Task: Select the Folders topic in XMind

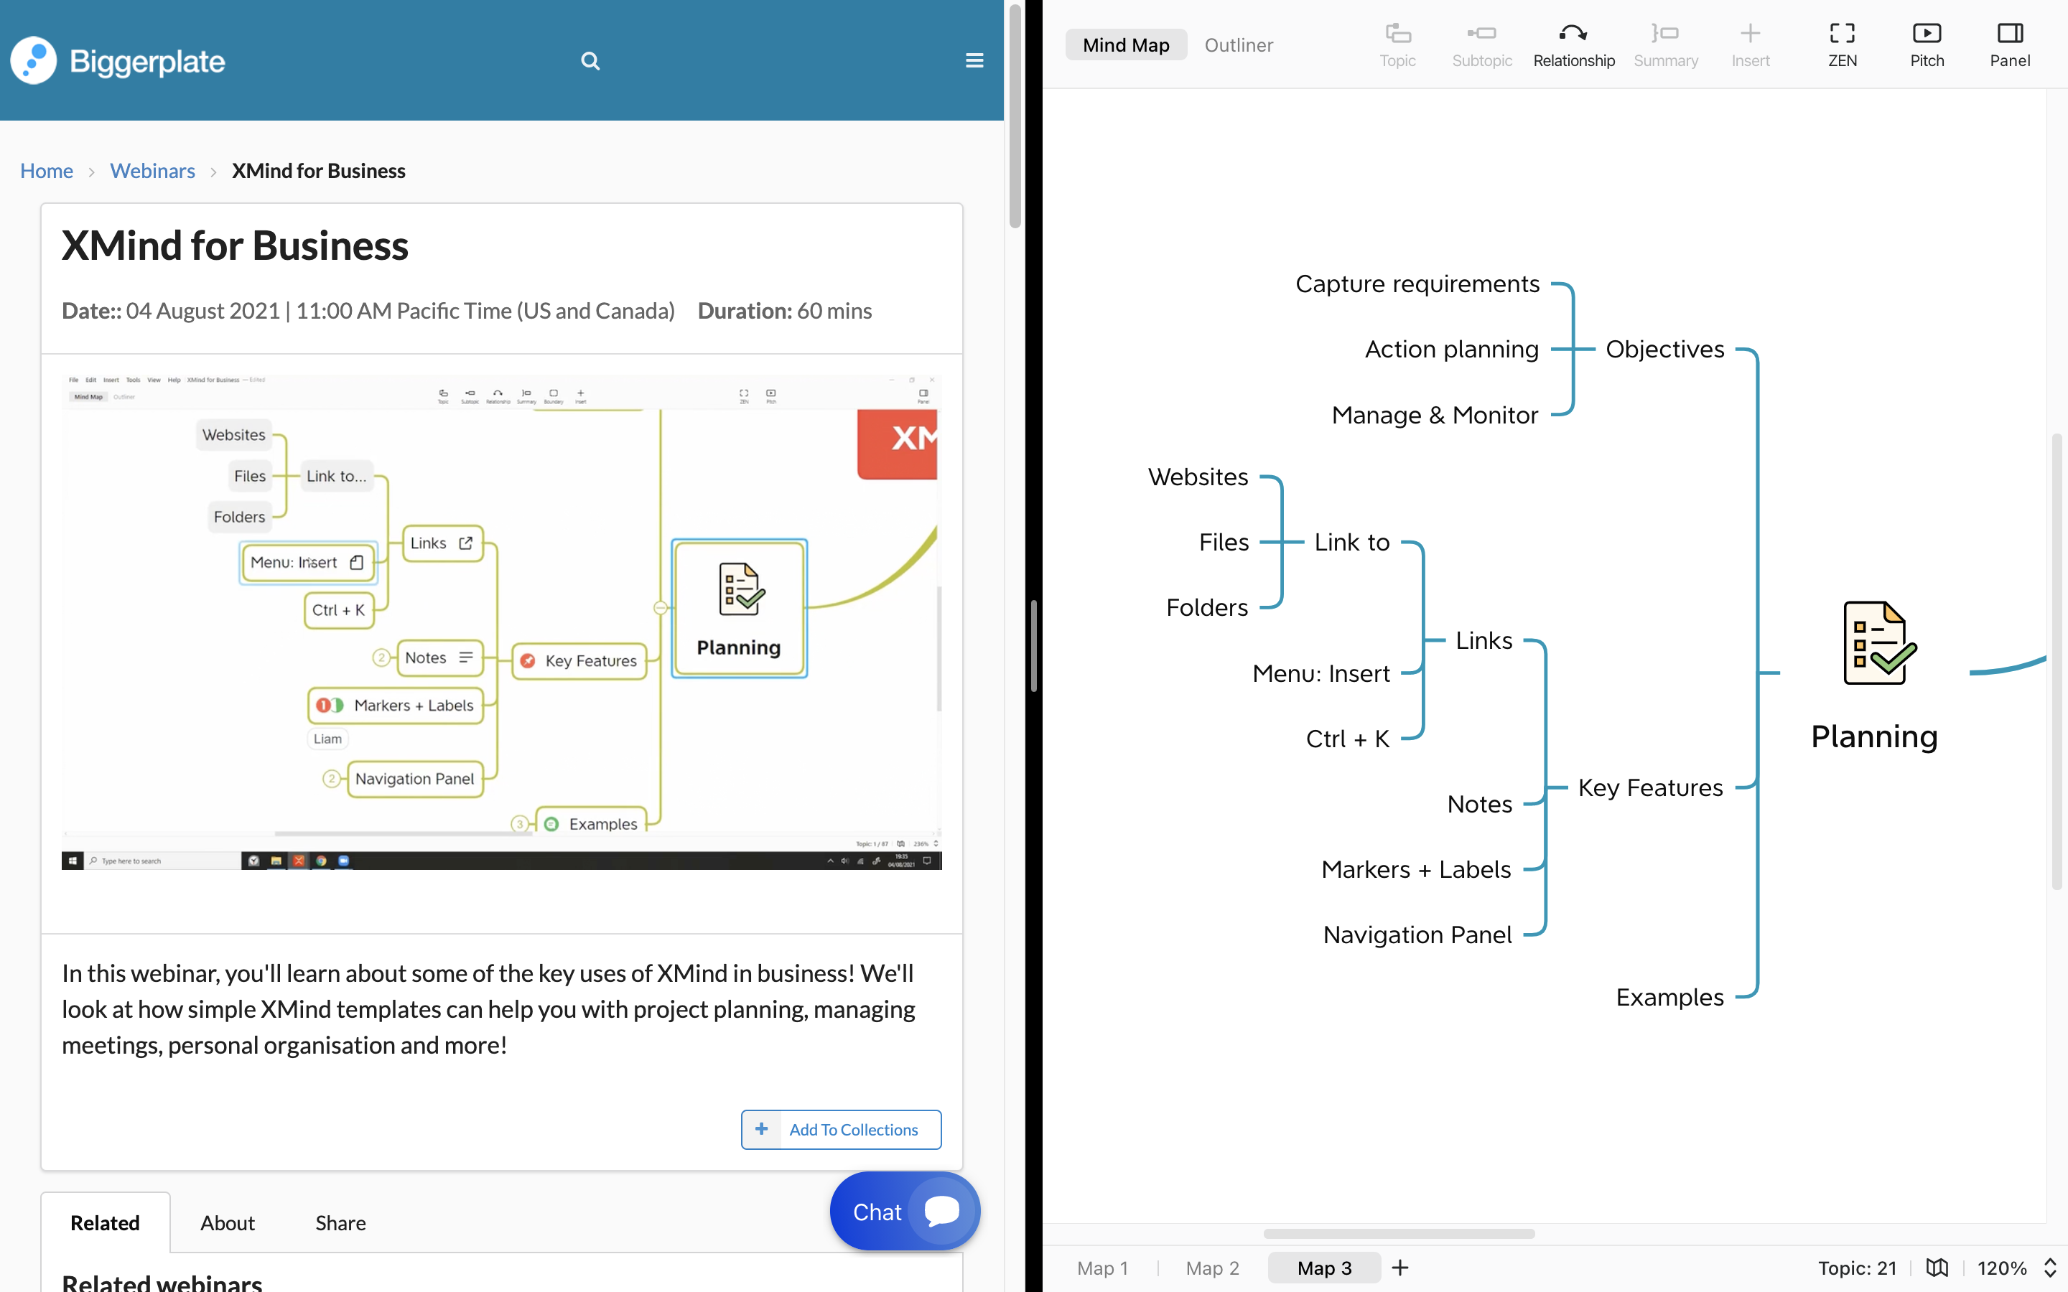Action: click(x=1206, y=607)
